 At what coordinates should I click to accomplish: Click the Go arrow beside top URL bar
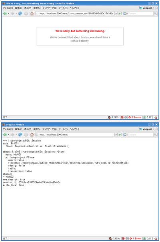[120, 14]
